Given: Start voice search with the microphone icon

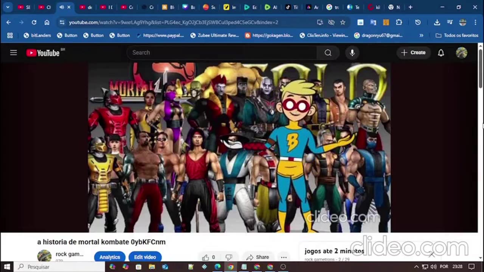Looking at the screenshot, I should pos(352,53).
